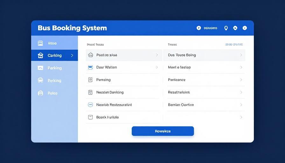Expand the Deer Walten row arrow
285x163 pixels.
[x=157, y=67]
